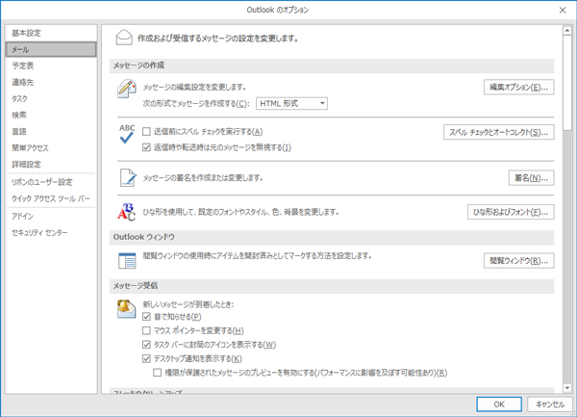Open スペル チェックとオートコレクト(S)... dialog

pyautogui.click(x=498, y=132)
